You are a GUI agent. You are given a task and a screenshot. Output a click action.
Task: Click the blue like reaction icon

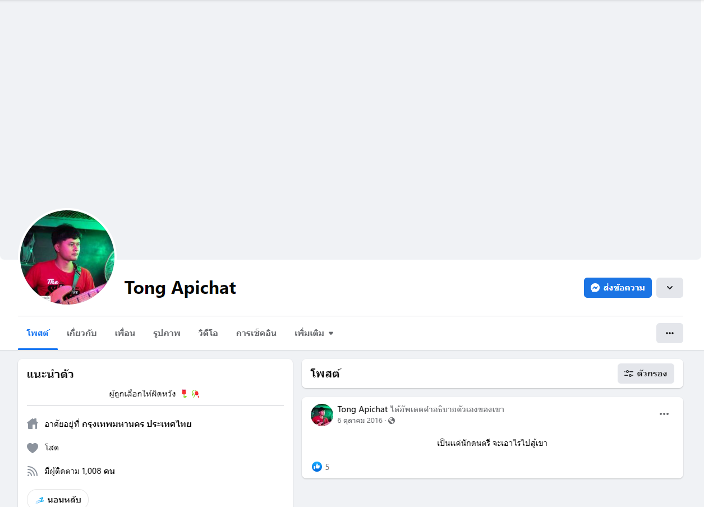pos(317,467)
